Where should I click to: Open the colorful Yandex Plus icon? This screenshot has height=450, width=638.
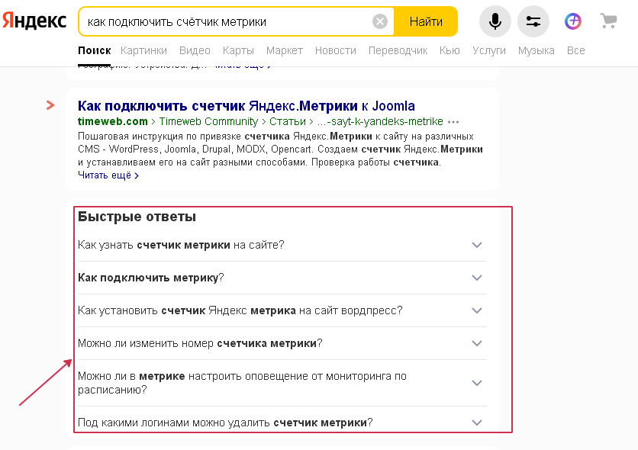572,21
